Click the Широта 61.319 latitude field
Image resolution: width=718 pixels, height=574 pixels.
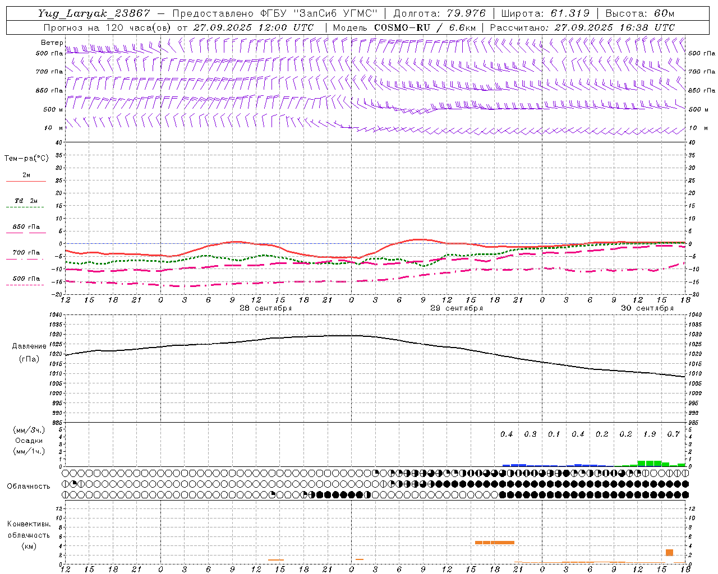[545, 13]
